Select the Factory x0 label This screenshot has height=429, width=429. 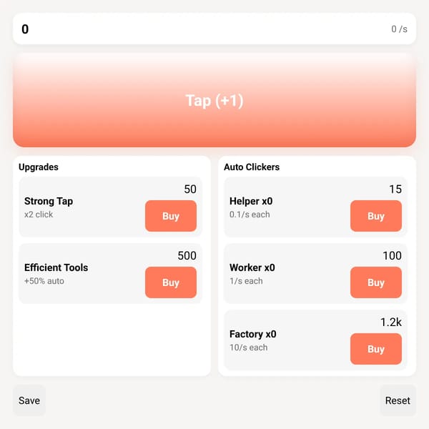253,334
